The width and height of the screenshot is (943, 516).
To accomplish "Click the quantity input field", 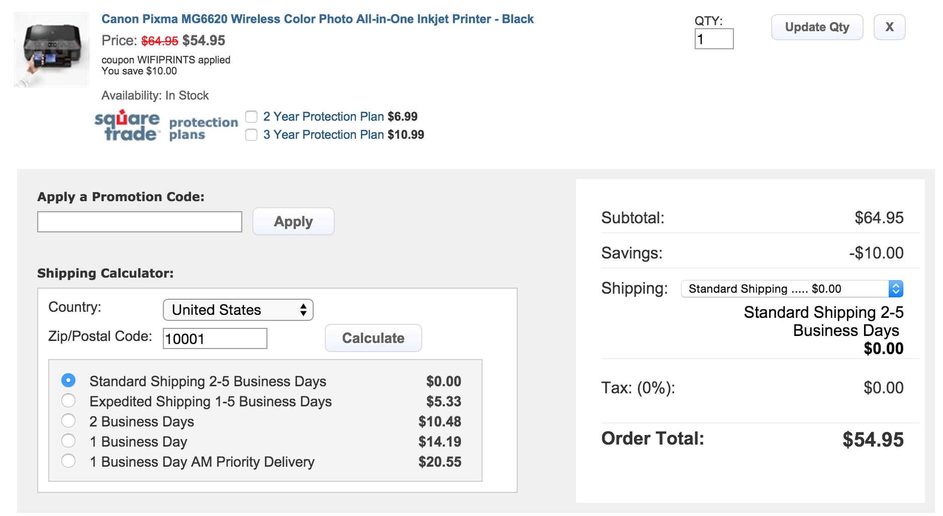I will coord(714,39).
